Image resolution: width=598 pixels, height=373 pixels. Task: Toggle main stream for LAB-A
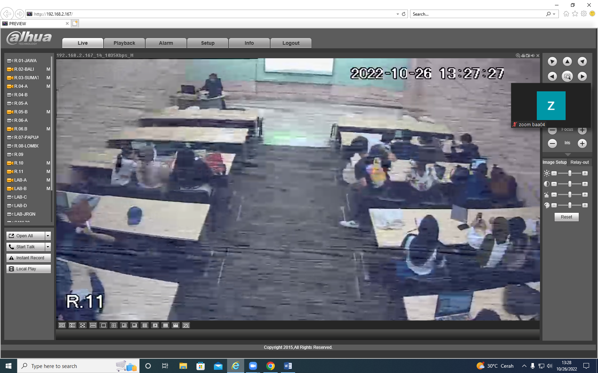[x=48, y=180]
